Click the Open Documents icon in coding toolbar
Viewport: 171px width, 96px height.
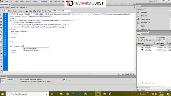(x=1, y=15)
